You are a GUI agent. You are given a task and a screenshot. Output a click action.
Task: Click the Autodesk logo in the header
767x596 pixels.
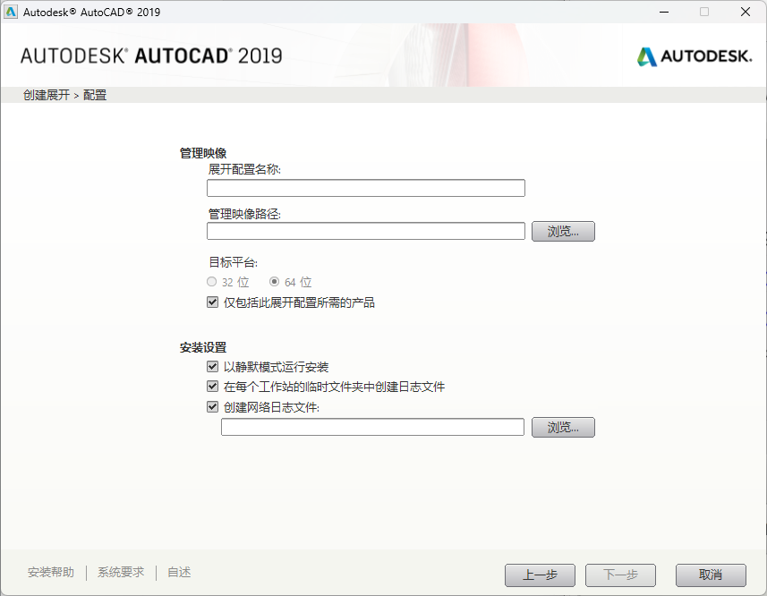(x=695, y=56)
